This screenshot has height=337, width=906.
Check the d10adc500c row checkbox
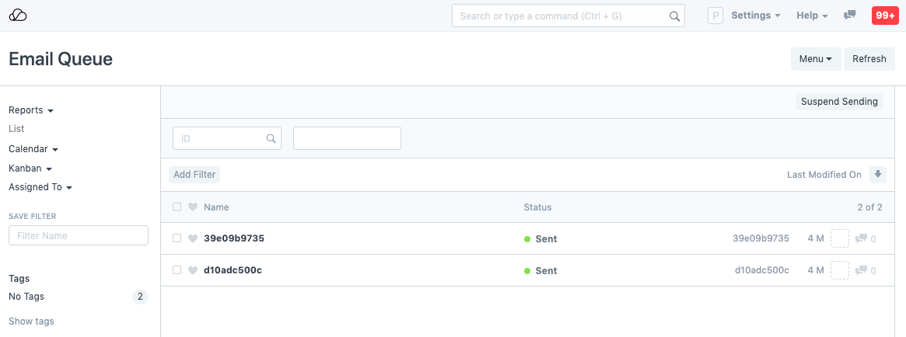pyautogui.click(x=177, y=271)
